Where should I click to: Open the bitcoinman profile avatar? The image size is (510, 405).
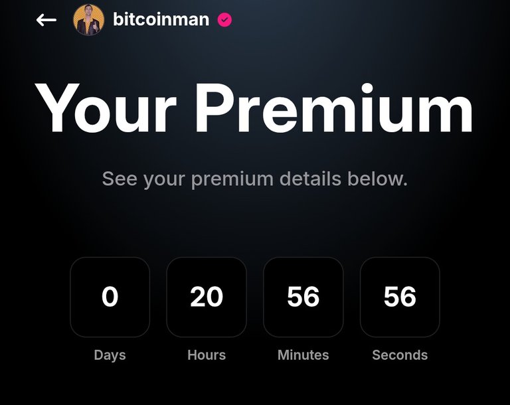(x=89, y=20)
